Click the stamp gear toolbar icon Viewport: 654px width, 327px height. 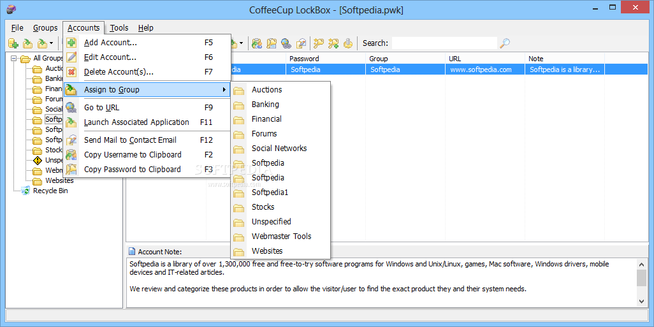tap(348, 43)
